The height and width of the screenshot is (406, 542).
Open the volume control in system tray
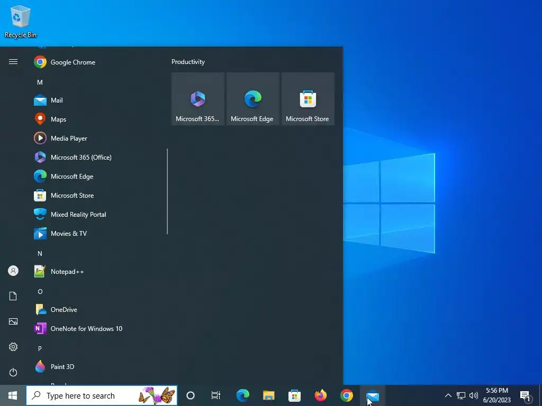[x=474, y=395]
